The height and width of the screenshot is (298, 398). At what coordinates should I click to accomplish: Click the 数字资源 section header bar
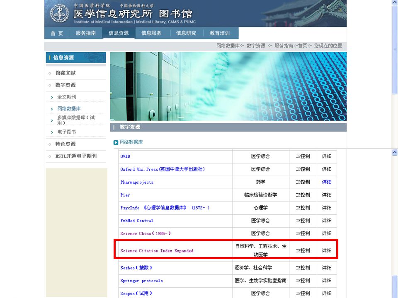[x=228, y=127]
